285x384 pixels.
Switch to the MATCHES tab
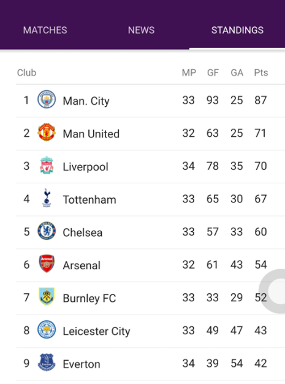(45, 30)
